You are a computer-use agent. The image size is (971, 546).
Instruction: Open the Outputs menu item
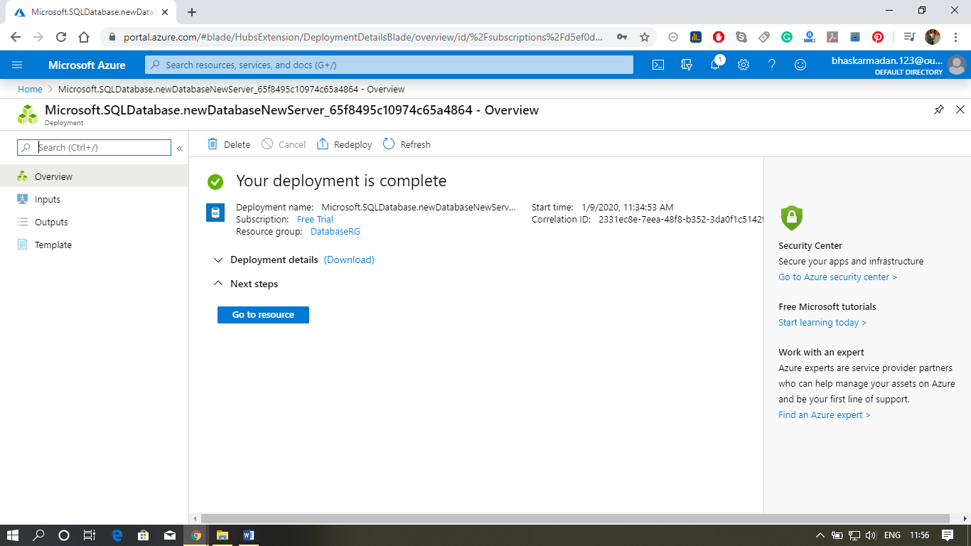(x=94, y=222)
